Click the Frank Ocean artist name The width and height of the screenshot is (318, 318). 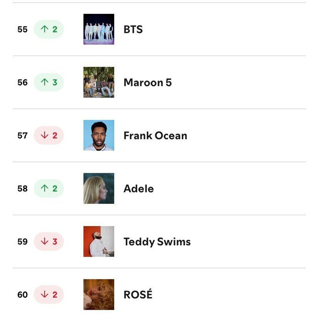point(156,136)
